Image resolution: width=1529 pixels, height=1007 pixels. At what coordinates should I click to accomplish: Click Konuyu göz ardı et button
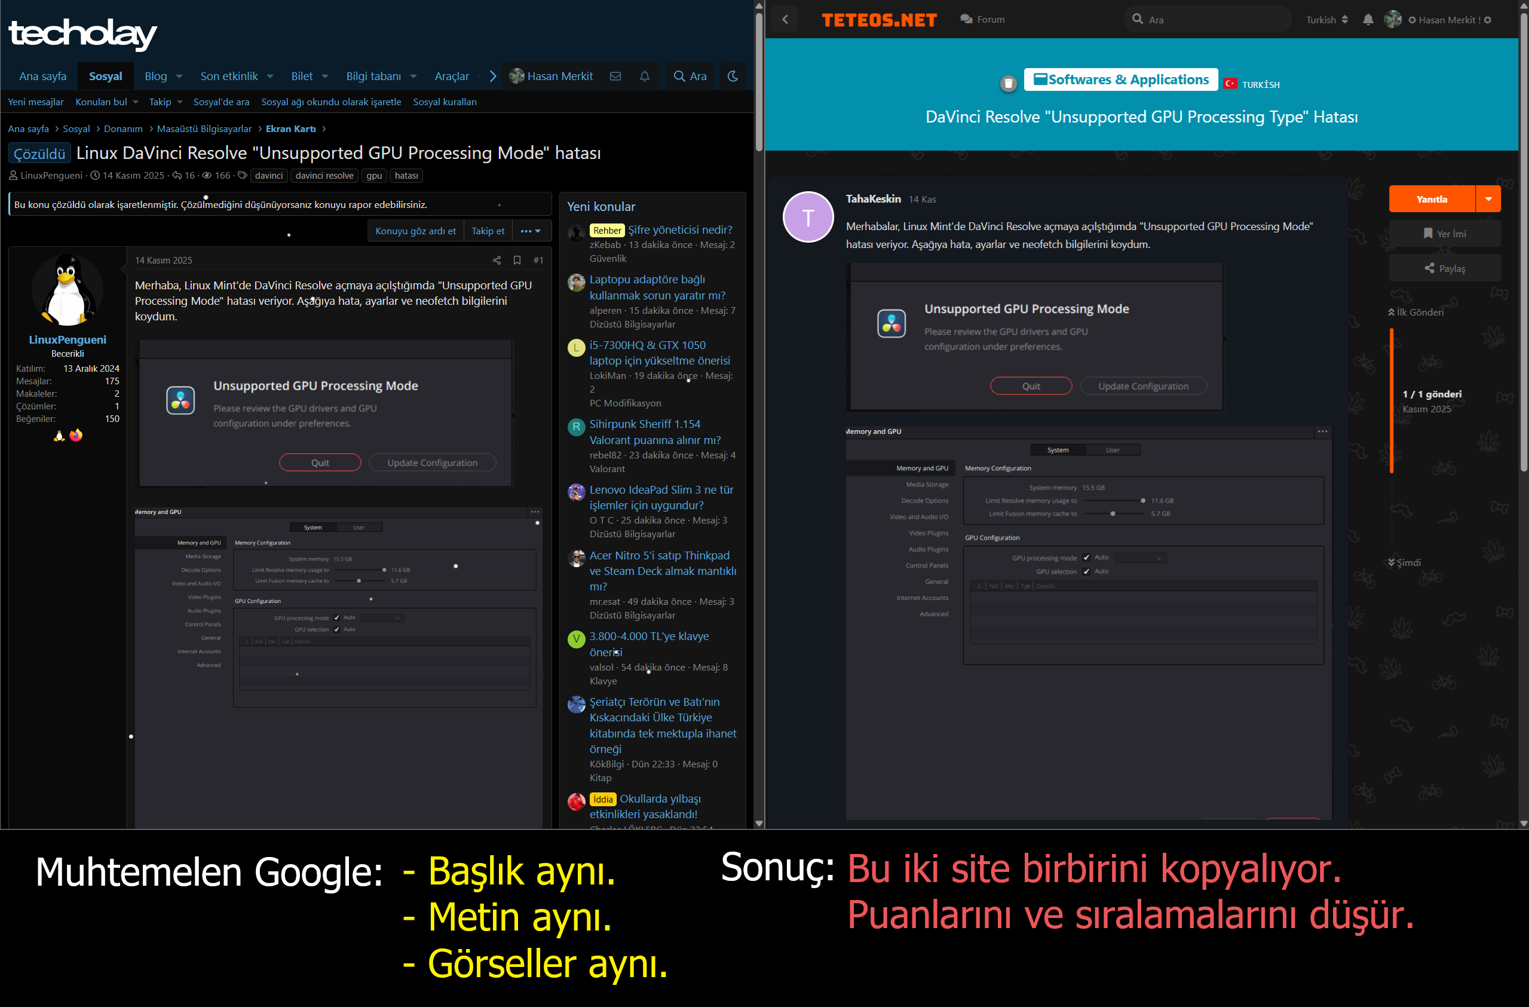[x=415, y=231]
